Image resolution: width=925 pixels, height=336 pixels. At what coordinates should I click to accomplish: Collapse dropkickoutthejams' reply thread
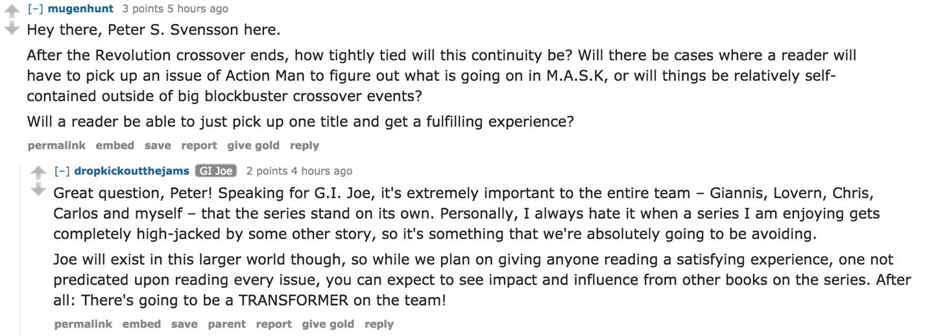point(62,171)
